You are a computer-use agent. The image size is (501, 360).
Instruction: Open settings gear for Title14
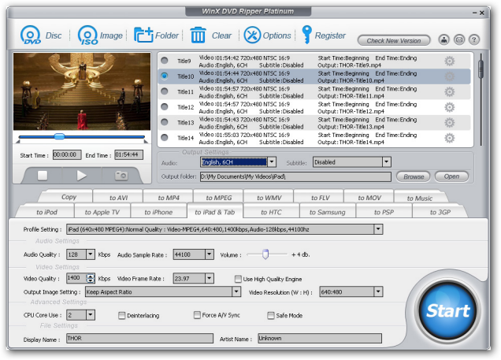tap(450, 138)
